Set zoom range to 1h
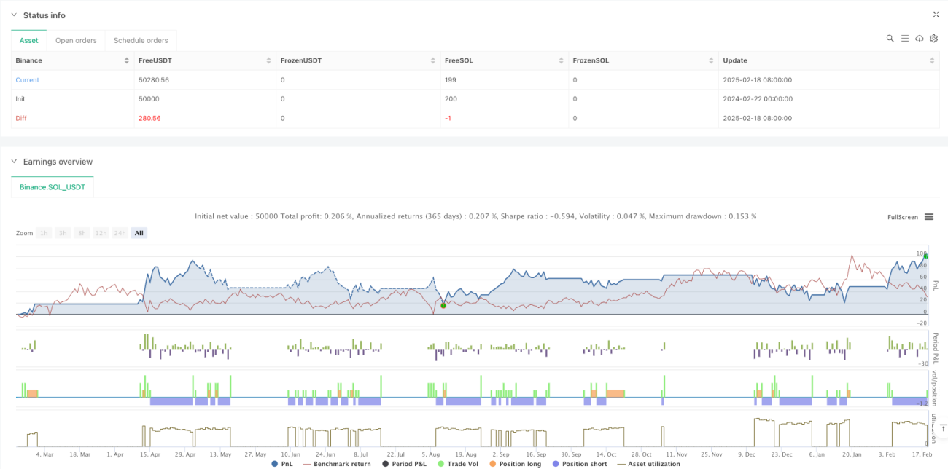 click(44, 233)
